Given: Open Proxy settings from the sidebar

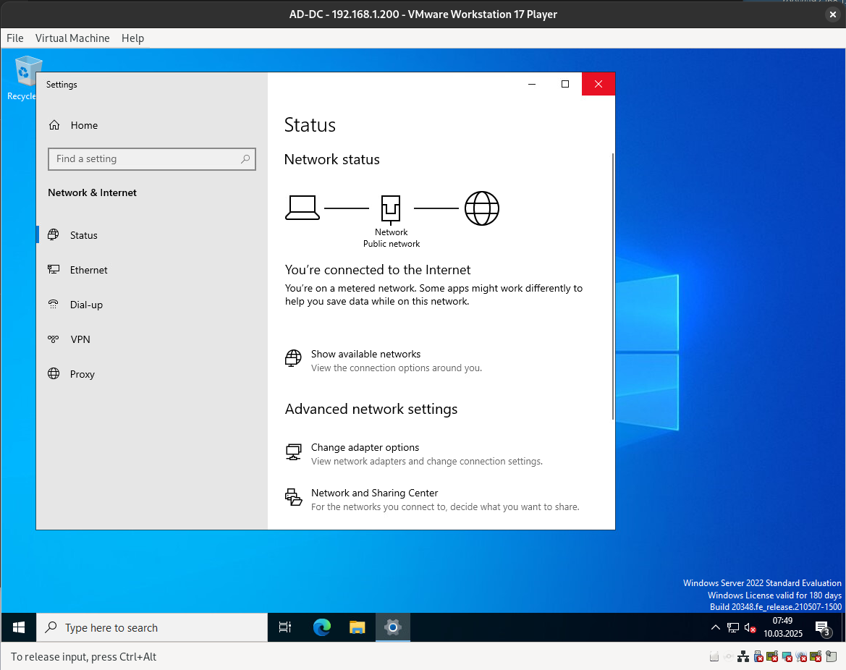Looking at the screenshot, I should click(x=82, y=374).
